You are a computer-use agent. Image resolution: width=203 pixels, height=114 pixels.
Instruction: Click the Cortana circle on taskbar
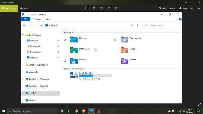click(x=62, y=111)
